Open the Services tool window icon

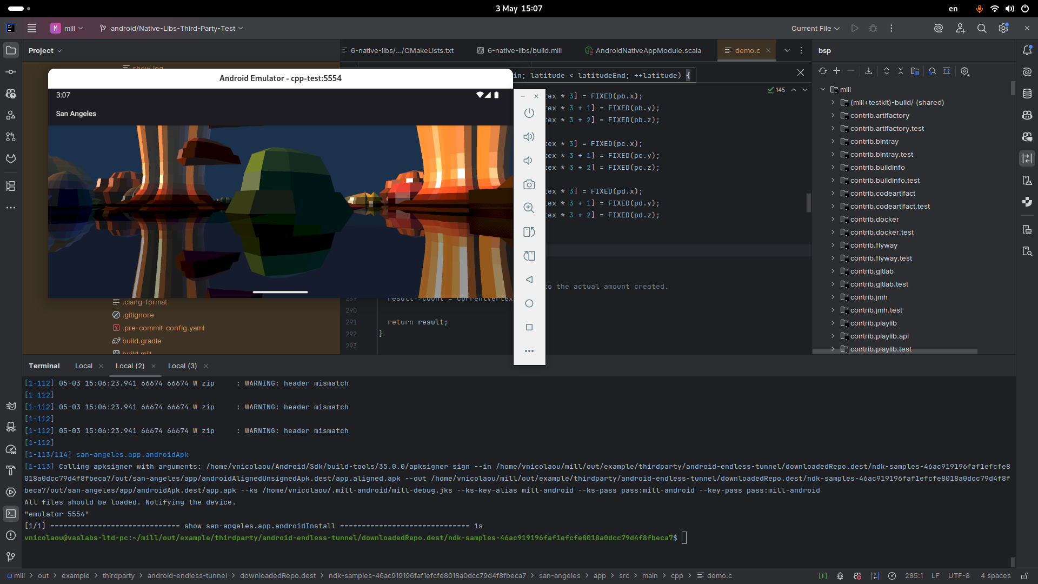coord(11,492)
